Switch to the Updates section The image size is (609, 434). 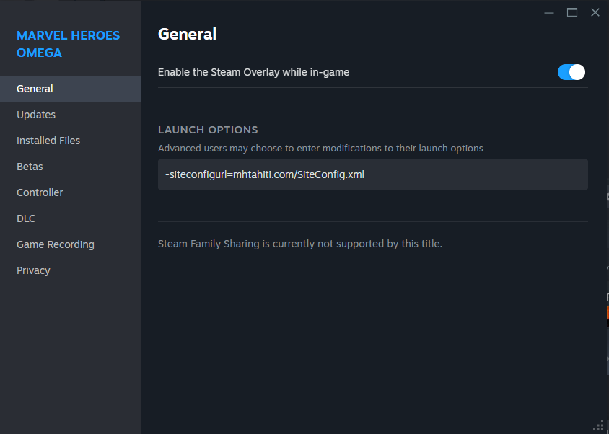click(36, 115)
